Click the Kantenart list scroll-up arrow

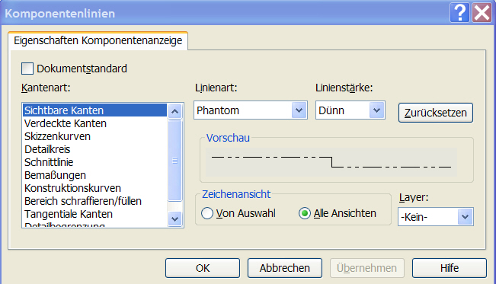[175, 111]
